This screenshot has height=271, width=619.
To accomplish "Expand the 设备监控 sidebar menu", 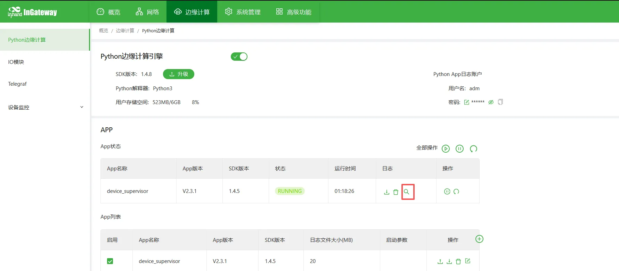I will [45, 107].
